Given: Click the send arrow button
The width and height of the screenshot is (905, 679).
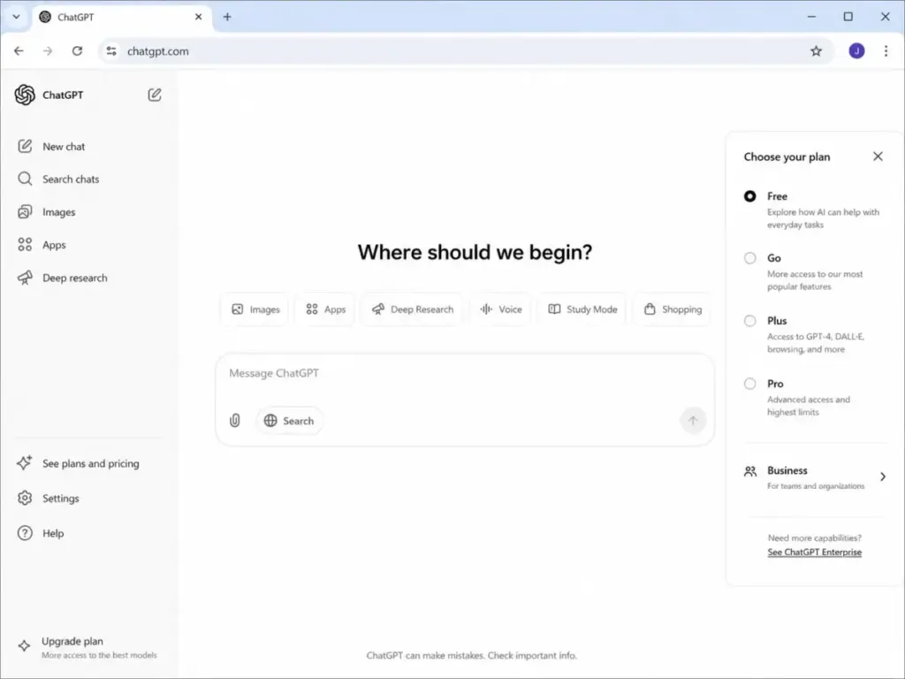Looking at the screenshot, I should coord(693,420).
